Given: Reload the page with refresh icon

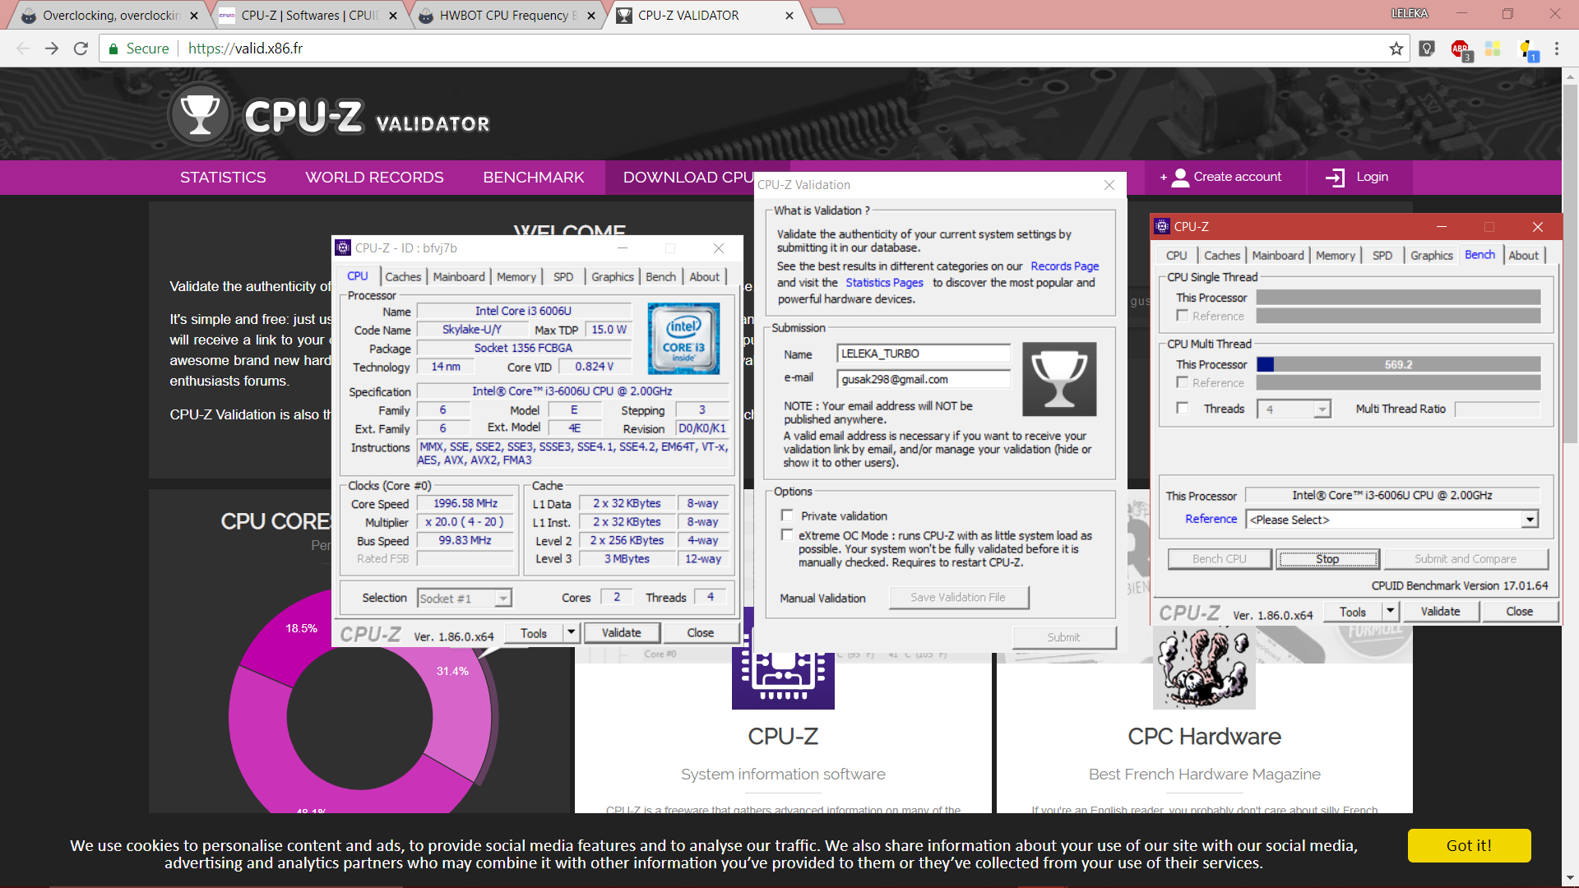Looking at the screenshot, I should coord(81,49).
